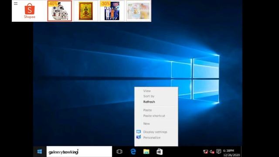Open the yellow framed picture product thumbnail

pyautogui.click(x=86, y=11)
